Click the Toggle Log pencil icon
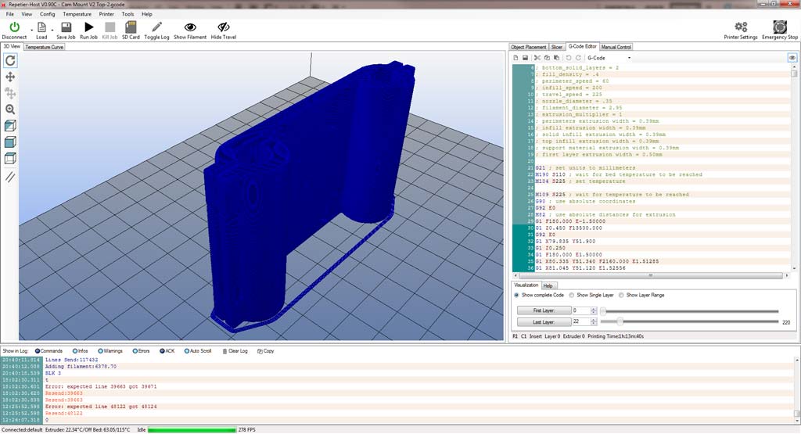801x434 pixels. (x=156, y=27)
